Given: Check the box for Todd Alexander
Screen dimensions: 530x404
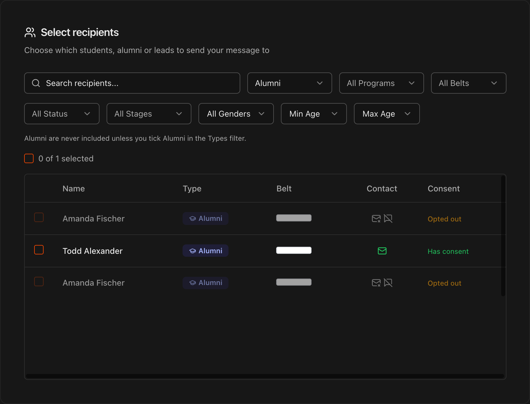Looking at the screenshot, I should tap(39, 250).
